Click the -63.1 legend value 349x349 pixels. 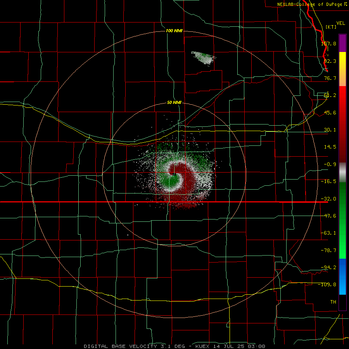[328, 233]
